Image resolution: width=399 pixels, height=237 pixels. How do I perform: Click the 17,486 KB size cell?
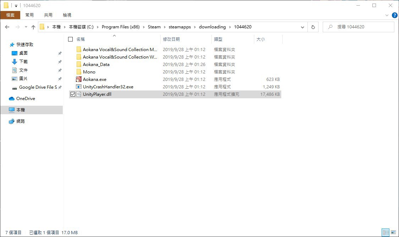[270, 94]
